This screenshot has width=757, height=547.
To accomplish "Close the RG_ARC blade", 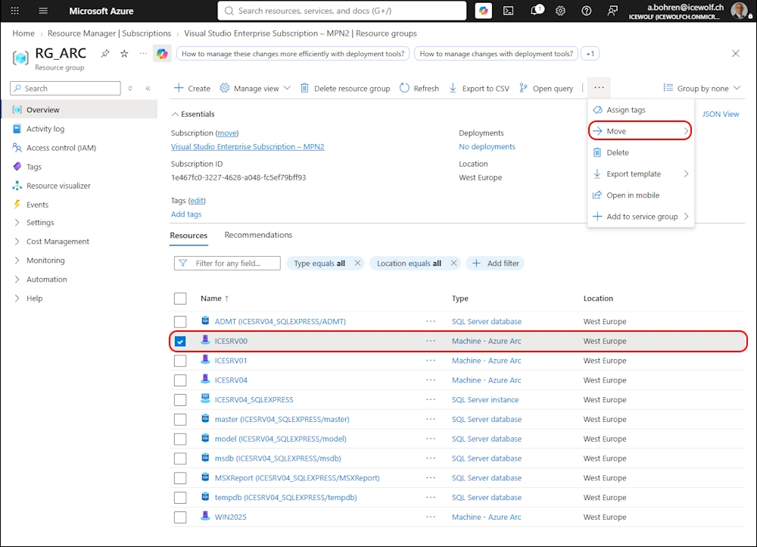I will pos(735,54).
